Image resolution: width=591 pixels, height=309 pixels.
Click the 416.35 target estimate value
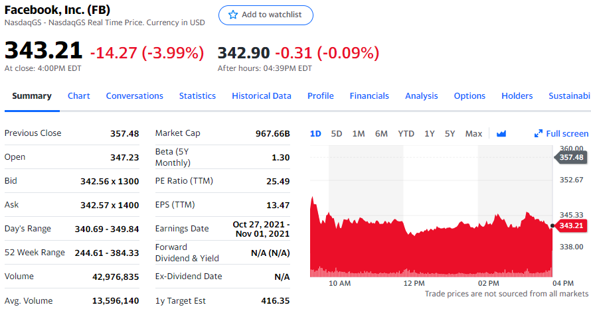pos(276,301)
